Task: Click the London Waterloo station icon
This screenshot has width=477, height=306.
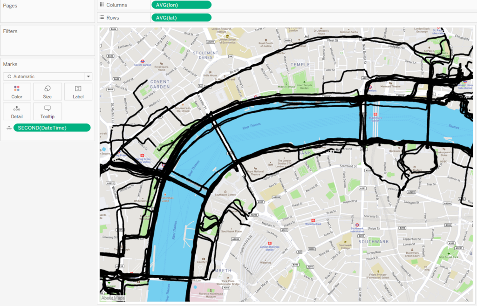Action: click(270, 243)
